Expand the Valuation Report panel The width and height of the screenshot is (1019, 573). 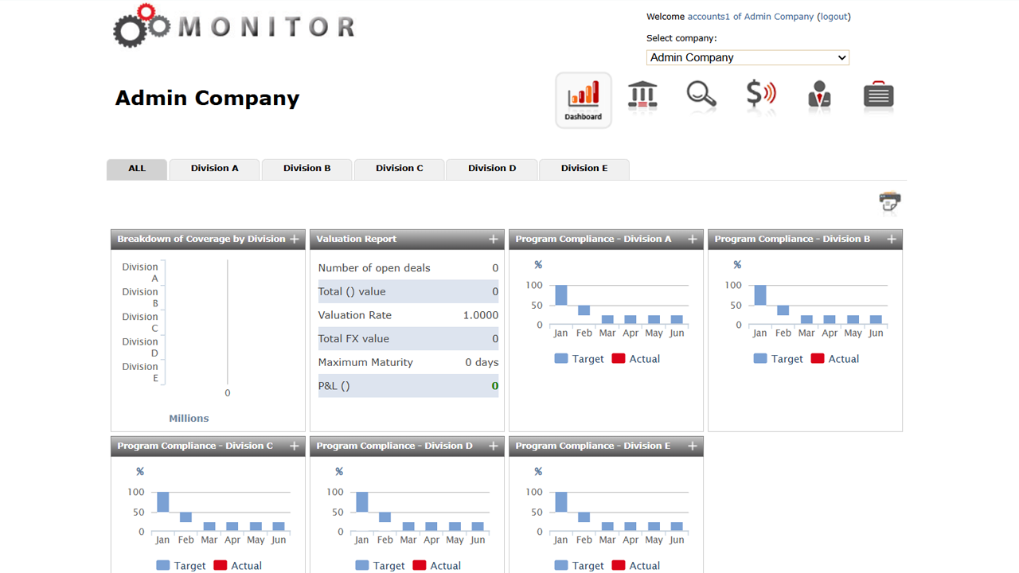[x=494, y=240]
